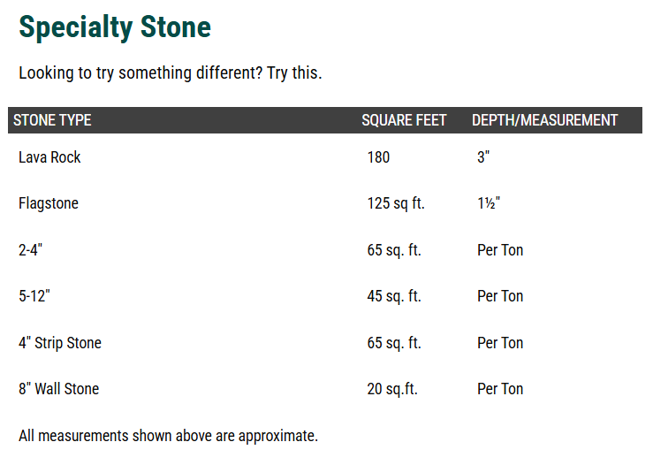The image size is (668, 465).
Task: Click Per Ton in the 8" Wall Stone row
Action: pyautogui.click(x=500, y=389)
